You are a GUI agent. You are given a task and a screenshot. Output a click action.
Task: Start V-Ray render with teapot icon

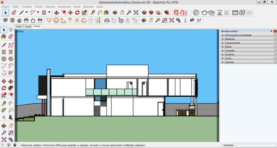204,13
